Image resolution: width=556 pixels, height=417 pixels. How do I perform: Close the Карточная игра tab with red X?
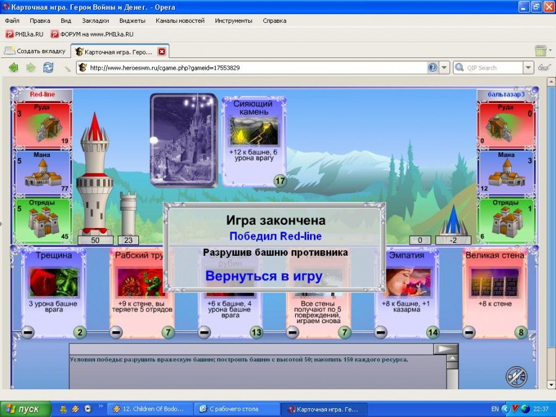tap(161, 52)
